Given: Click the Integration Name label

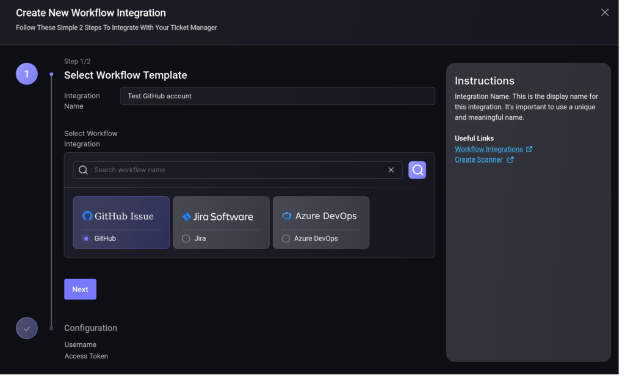Looking at the screenshot, I should [83, 102].
